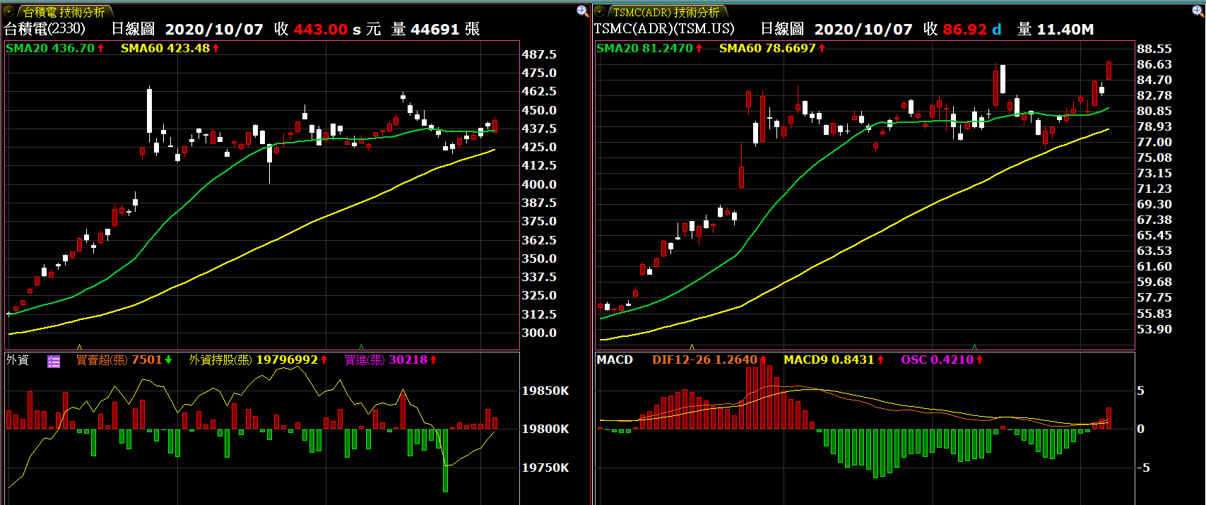This screenshot has width=1206, height=505.
Task: Click the 台積電(2330) stock name
Action: coord(45,29)
